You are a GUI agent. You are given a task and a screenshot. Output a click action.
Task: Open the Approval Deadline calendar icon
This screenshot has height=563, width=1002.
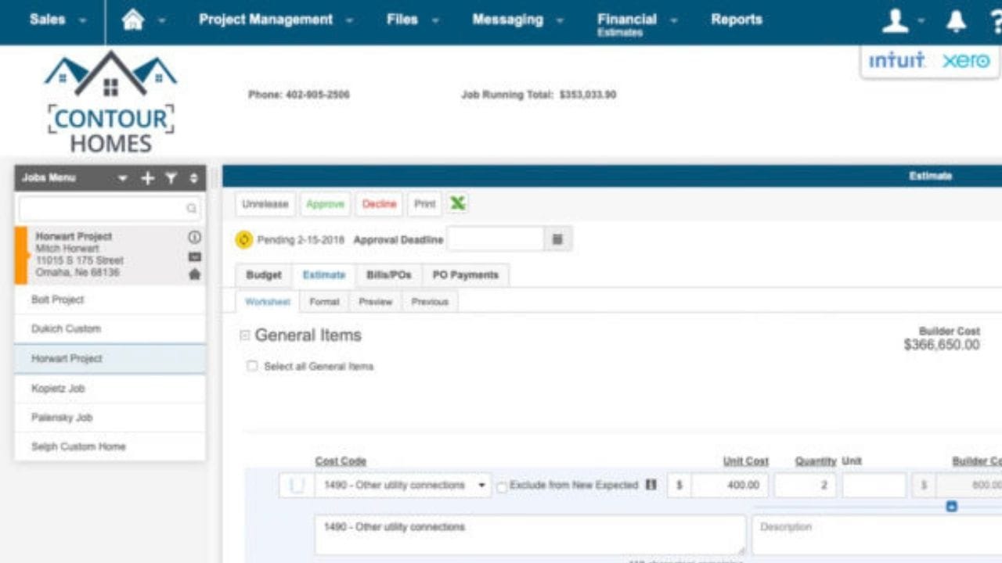(557, 240)
